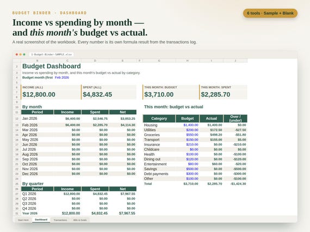Click the SPENT (ALL) $4,832.45 value
This screenshot has height=232, width=310.
pyautogui.click(x=97, y=94)
